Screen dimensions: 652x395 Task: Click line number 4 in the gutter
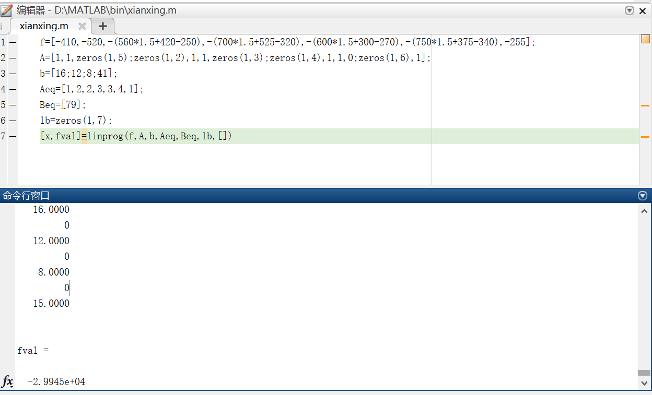(x=3, y=89)
